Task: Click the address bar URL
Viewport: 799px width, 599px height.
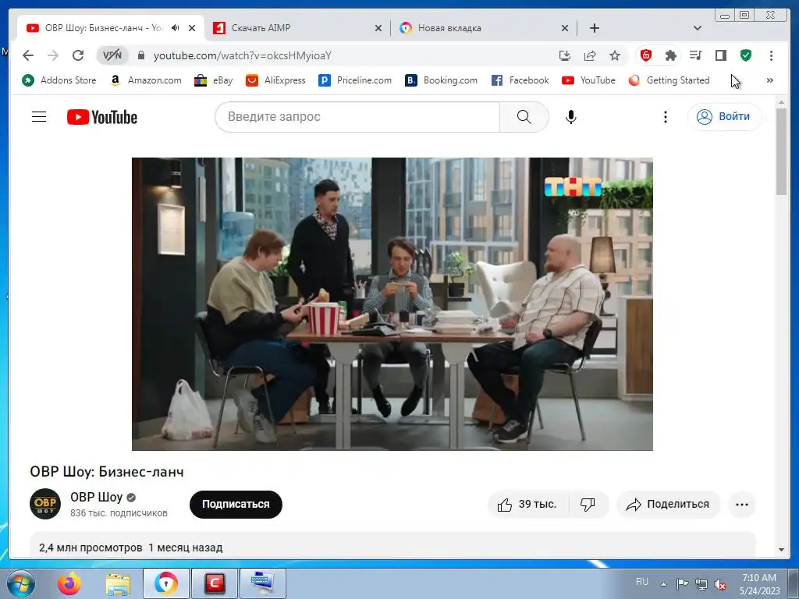Action: [x=243, y=55]
